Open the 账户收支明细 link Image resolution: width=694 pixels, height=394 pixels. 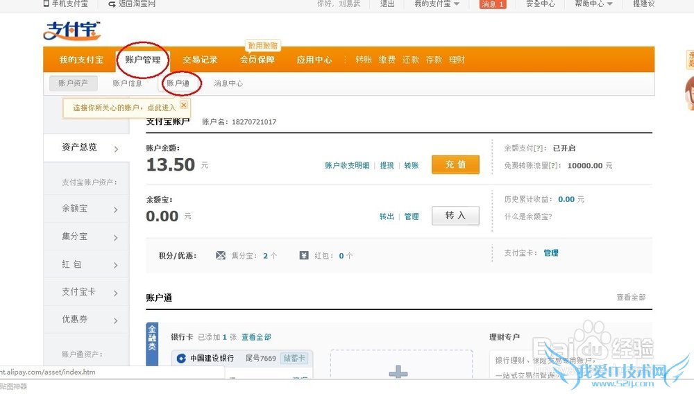(347, 166)
